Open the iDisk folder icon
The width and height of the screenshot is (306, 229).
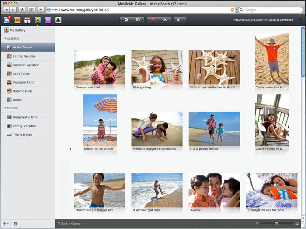[48, 20]
